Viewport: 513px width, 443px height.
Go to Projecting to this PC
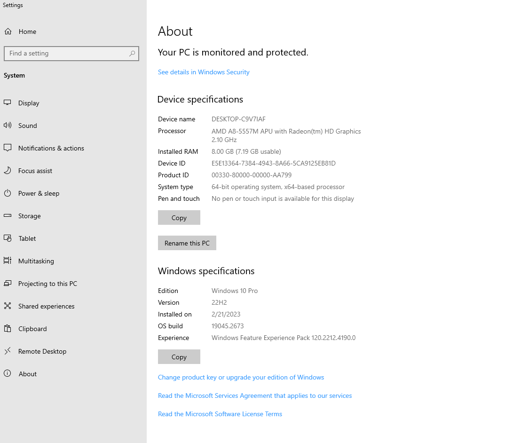pyautogui.click(x=47, y=284)
